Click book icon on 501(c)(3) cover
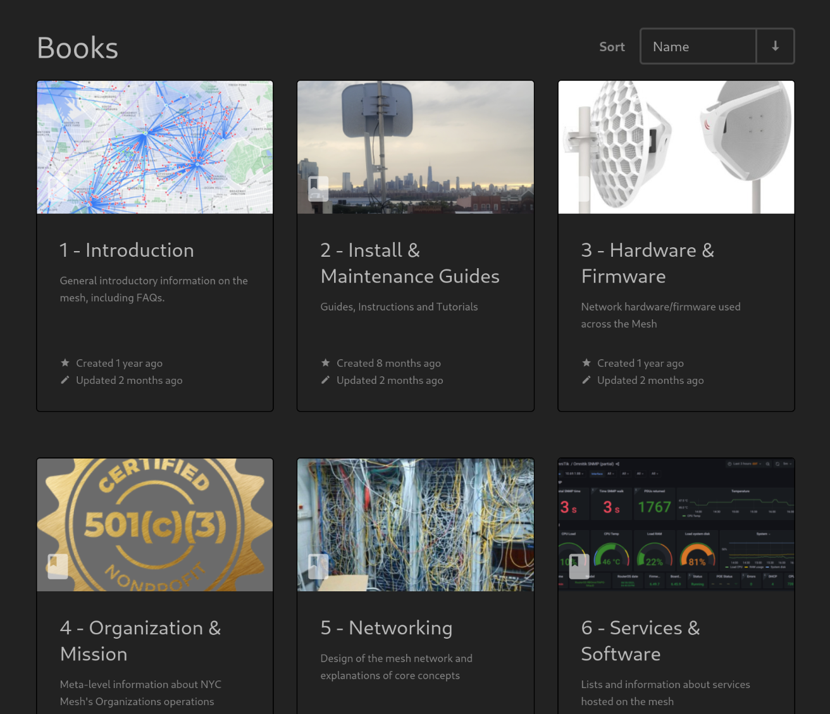The height and width of the screenshot is (714, 830). (58, 566)
